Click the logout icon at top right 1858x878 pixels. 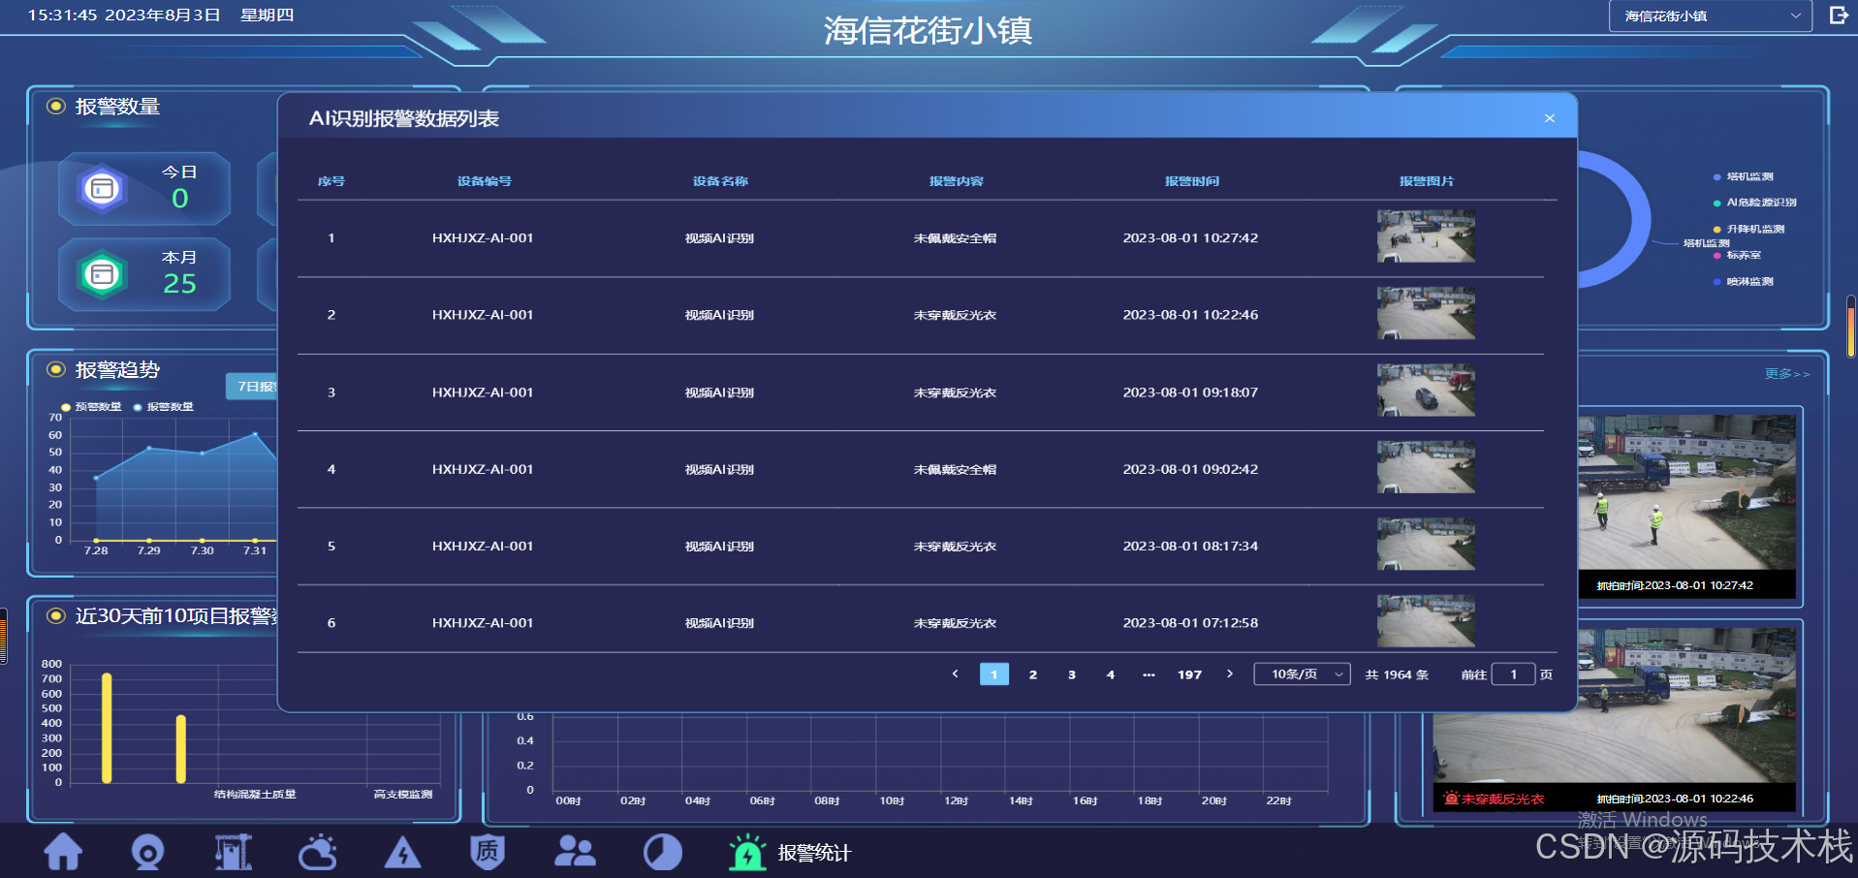1838,16
